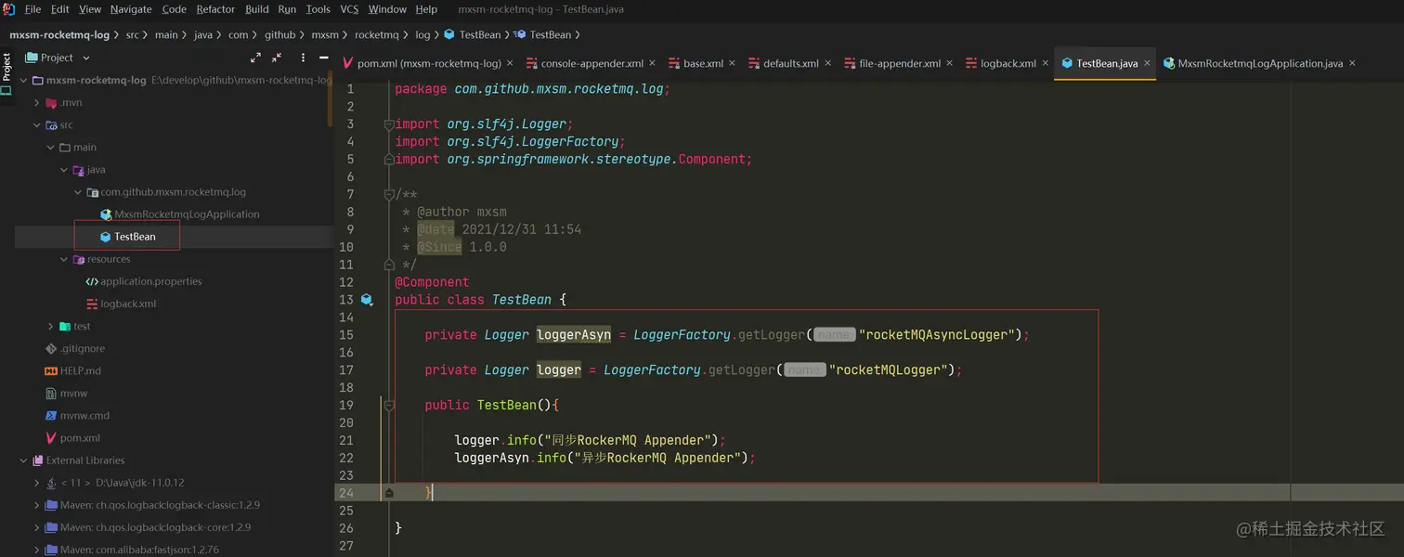This screenshot has height=557, width=1404.
Task: Switch to pom.xml editor tab
Action: coord(428,63)
